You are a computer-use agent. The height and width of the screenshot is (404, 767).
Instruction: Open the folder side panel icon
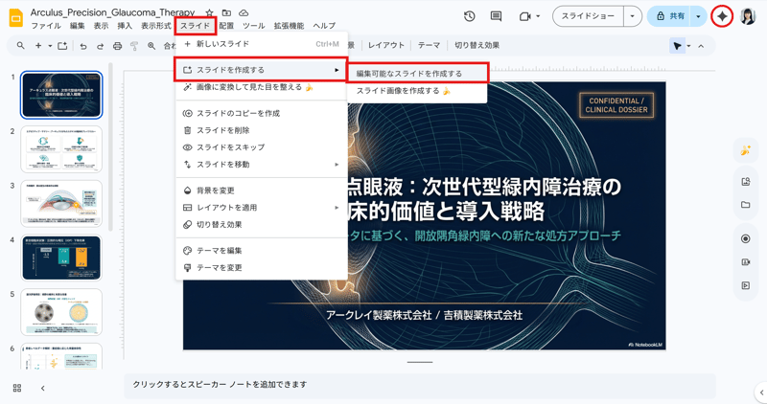[746, 204]
